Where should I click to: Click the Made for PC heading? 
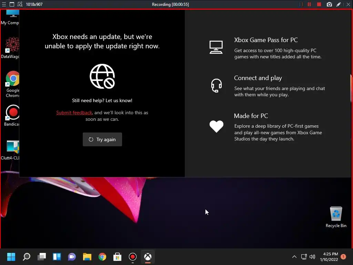(251, 116)
